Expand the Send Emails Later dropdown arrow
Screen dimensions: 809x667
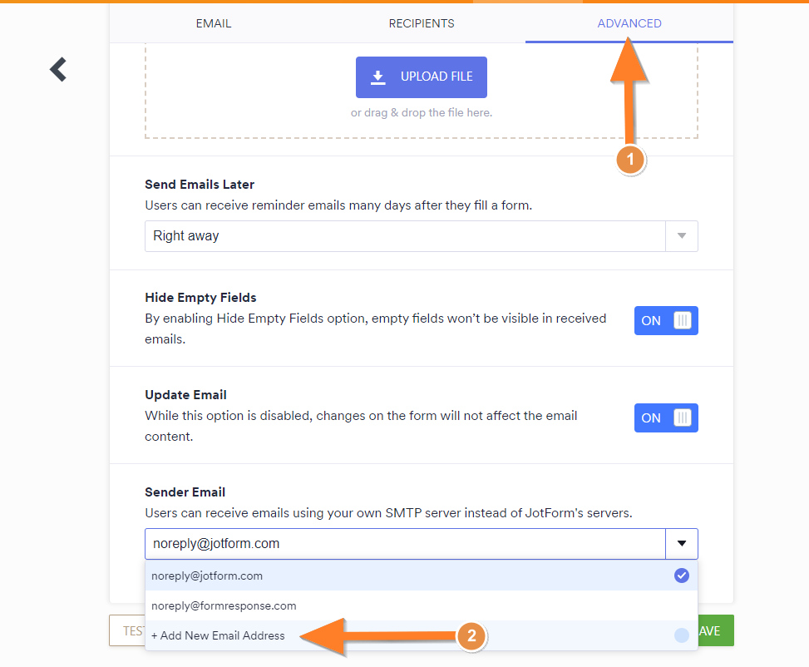[x=682, y=236]
